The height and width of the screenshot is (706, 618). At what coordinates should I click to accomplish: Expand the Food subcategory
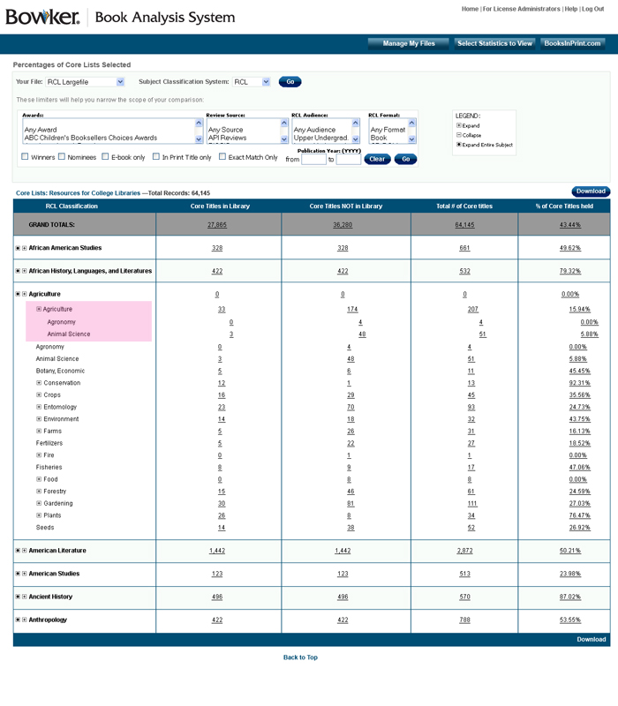click(x=39, y=479)
